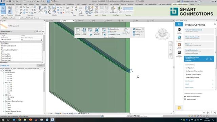Click the Offset from Host input field
The image size is (217, 122).
coord(31,40)
